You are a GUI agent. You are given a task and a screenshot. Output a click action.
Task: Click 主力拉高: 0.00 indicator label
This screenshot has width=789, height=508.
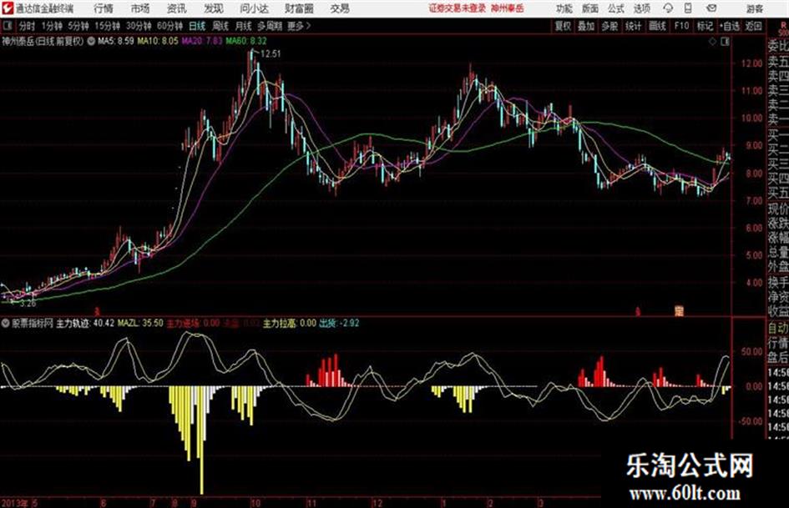pyautogui.click(x=290, y=323)
